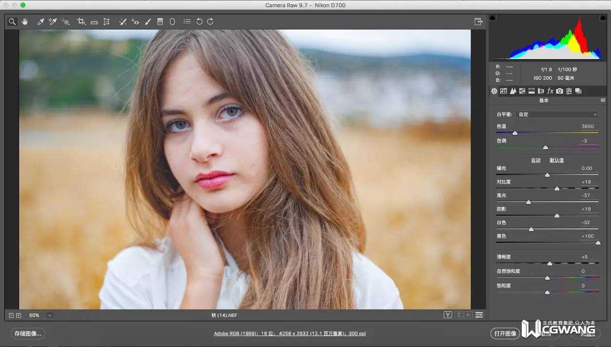Toggle highlight clipping warning in histogram

pyautogui.click(x=602, y=18)
